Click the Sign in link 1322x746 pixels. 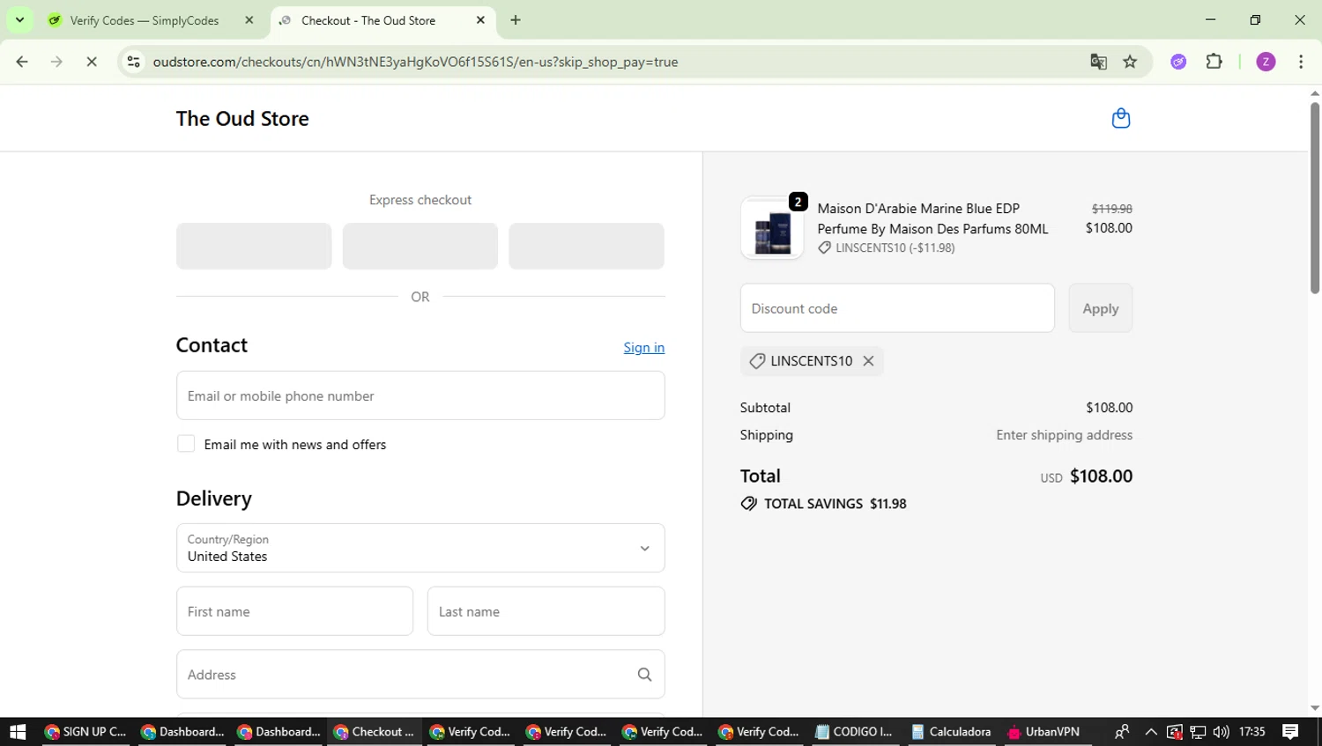click(x=644, y=348)
